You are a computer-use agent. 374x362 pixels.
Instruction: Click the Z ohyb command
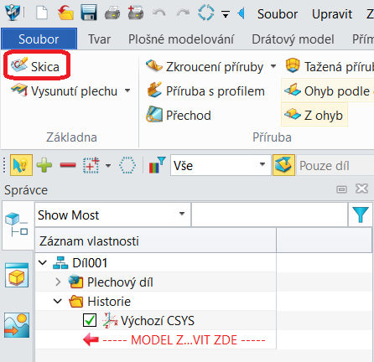pyautogui.click(x=314, y=115)
